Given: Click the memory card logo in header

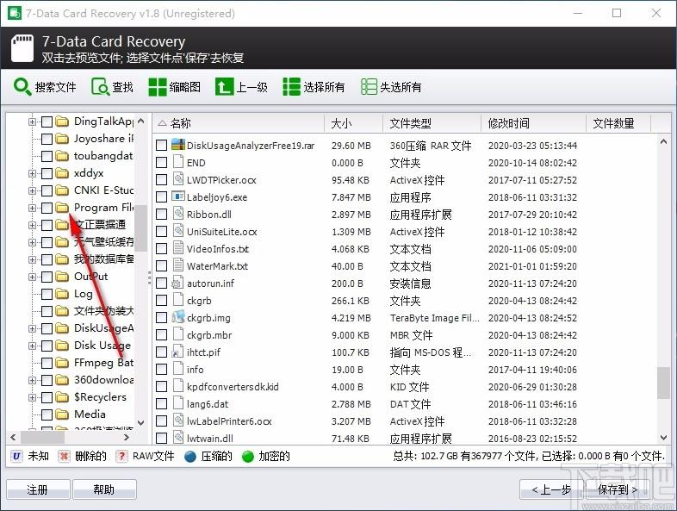Looking at the screenshot, I should (22, 48).
